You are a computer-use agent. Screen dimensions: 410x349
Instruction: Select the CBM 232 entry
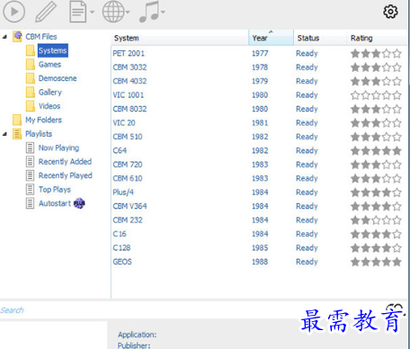(128, 220)
